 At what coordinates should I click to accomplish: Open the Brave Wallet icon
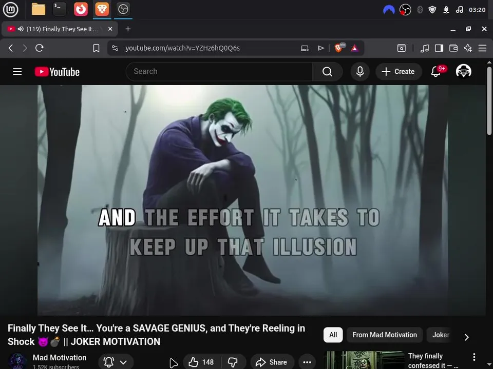click(x=453, y=48)
